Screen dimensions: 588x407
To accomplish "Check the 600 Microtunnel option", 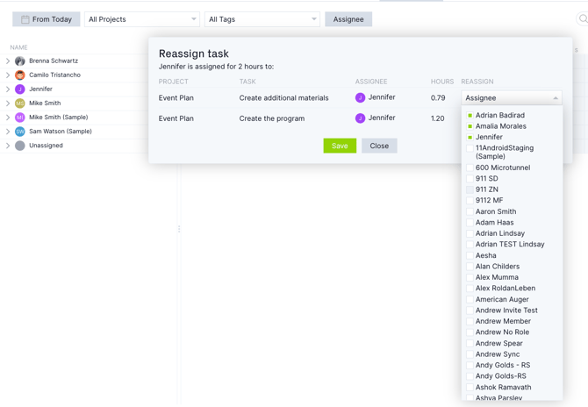I will (x=470, y=168).
